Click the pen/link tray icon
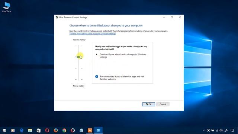 coord(226,130)
